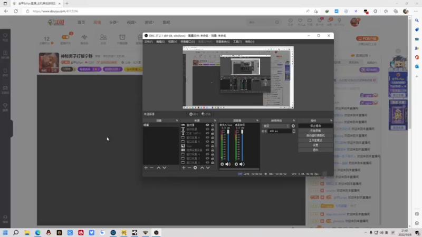This screenshot has height=237, width=422.
Task: Click the 退出 button in OBS
Action: pyautogui.click(x=315, y=150)
